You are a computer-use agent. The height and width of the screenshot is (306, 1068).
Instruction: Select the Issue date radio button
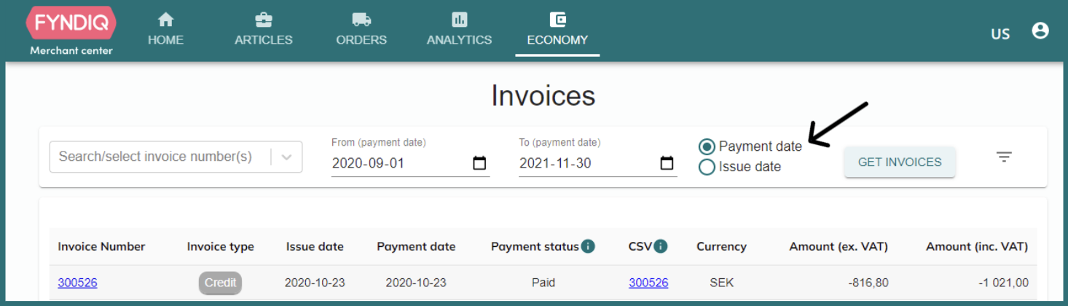(707, 167)
